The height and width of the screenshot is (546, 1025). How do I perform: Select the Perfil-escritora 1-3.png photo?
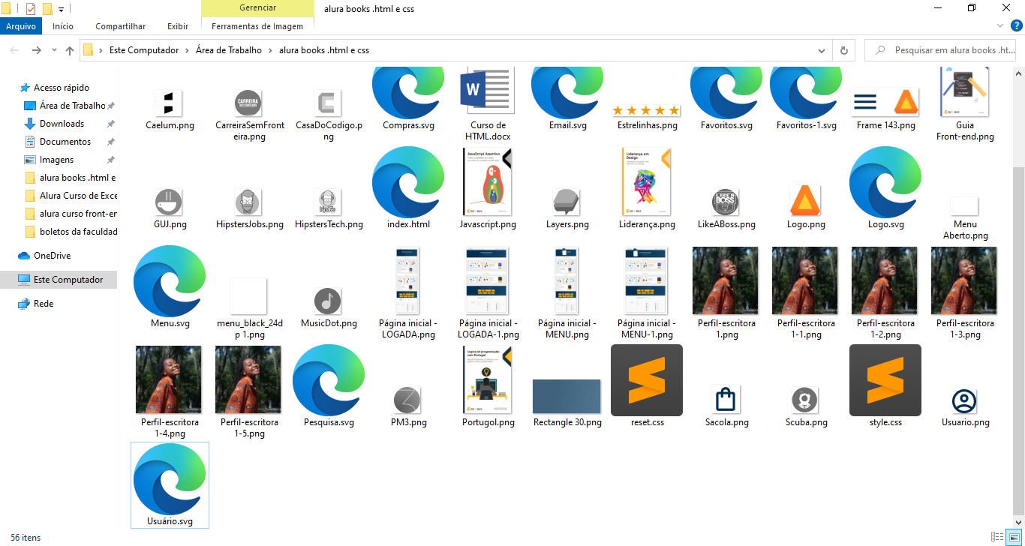(965, 281)
